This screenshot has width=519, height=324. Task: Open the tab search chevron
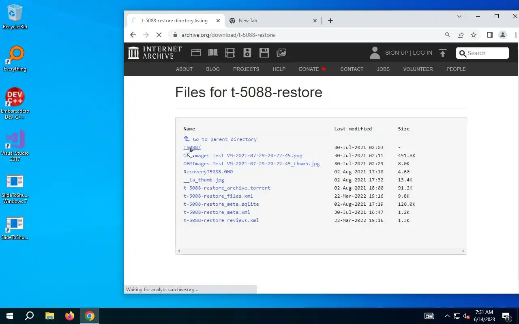pyautogui.click(x=459, y=16)
